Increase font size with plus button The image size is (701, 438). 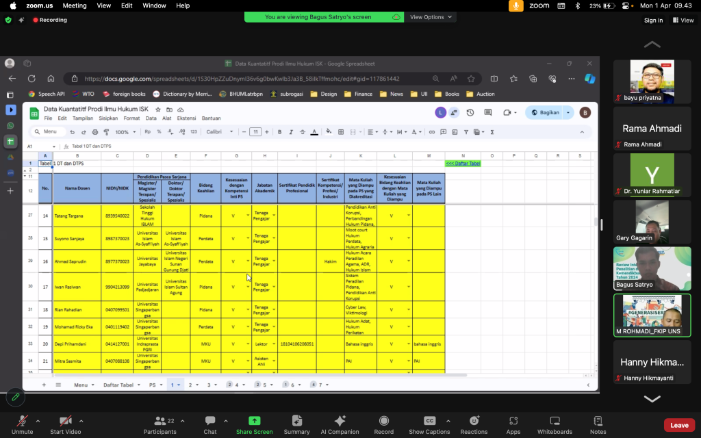(x=267, y=132)
